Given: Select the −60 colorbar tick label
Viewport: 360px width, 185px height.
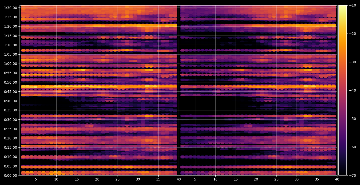Looking at the screenshot, I should click(x=352, y=147).
